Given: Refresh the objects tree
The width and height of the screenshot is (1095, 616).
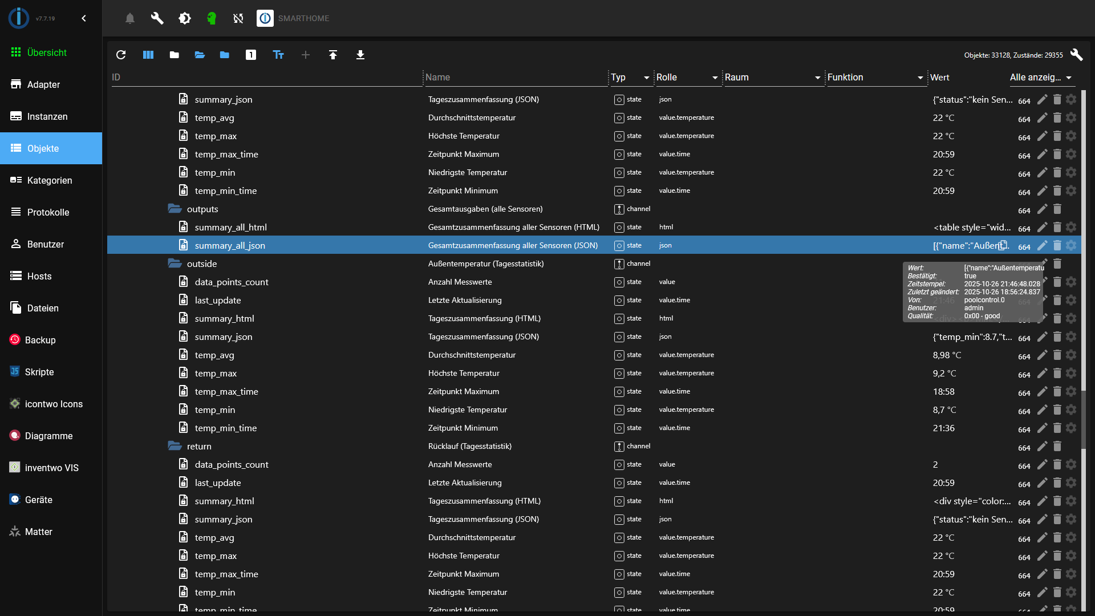Looking at the screenshot, I should coord(121,55).
